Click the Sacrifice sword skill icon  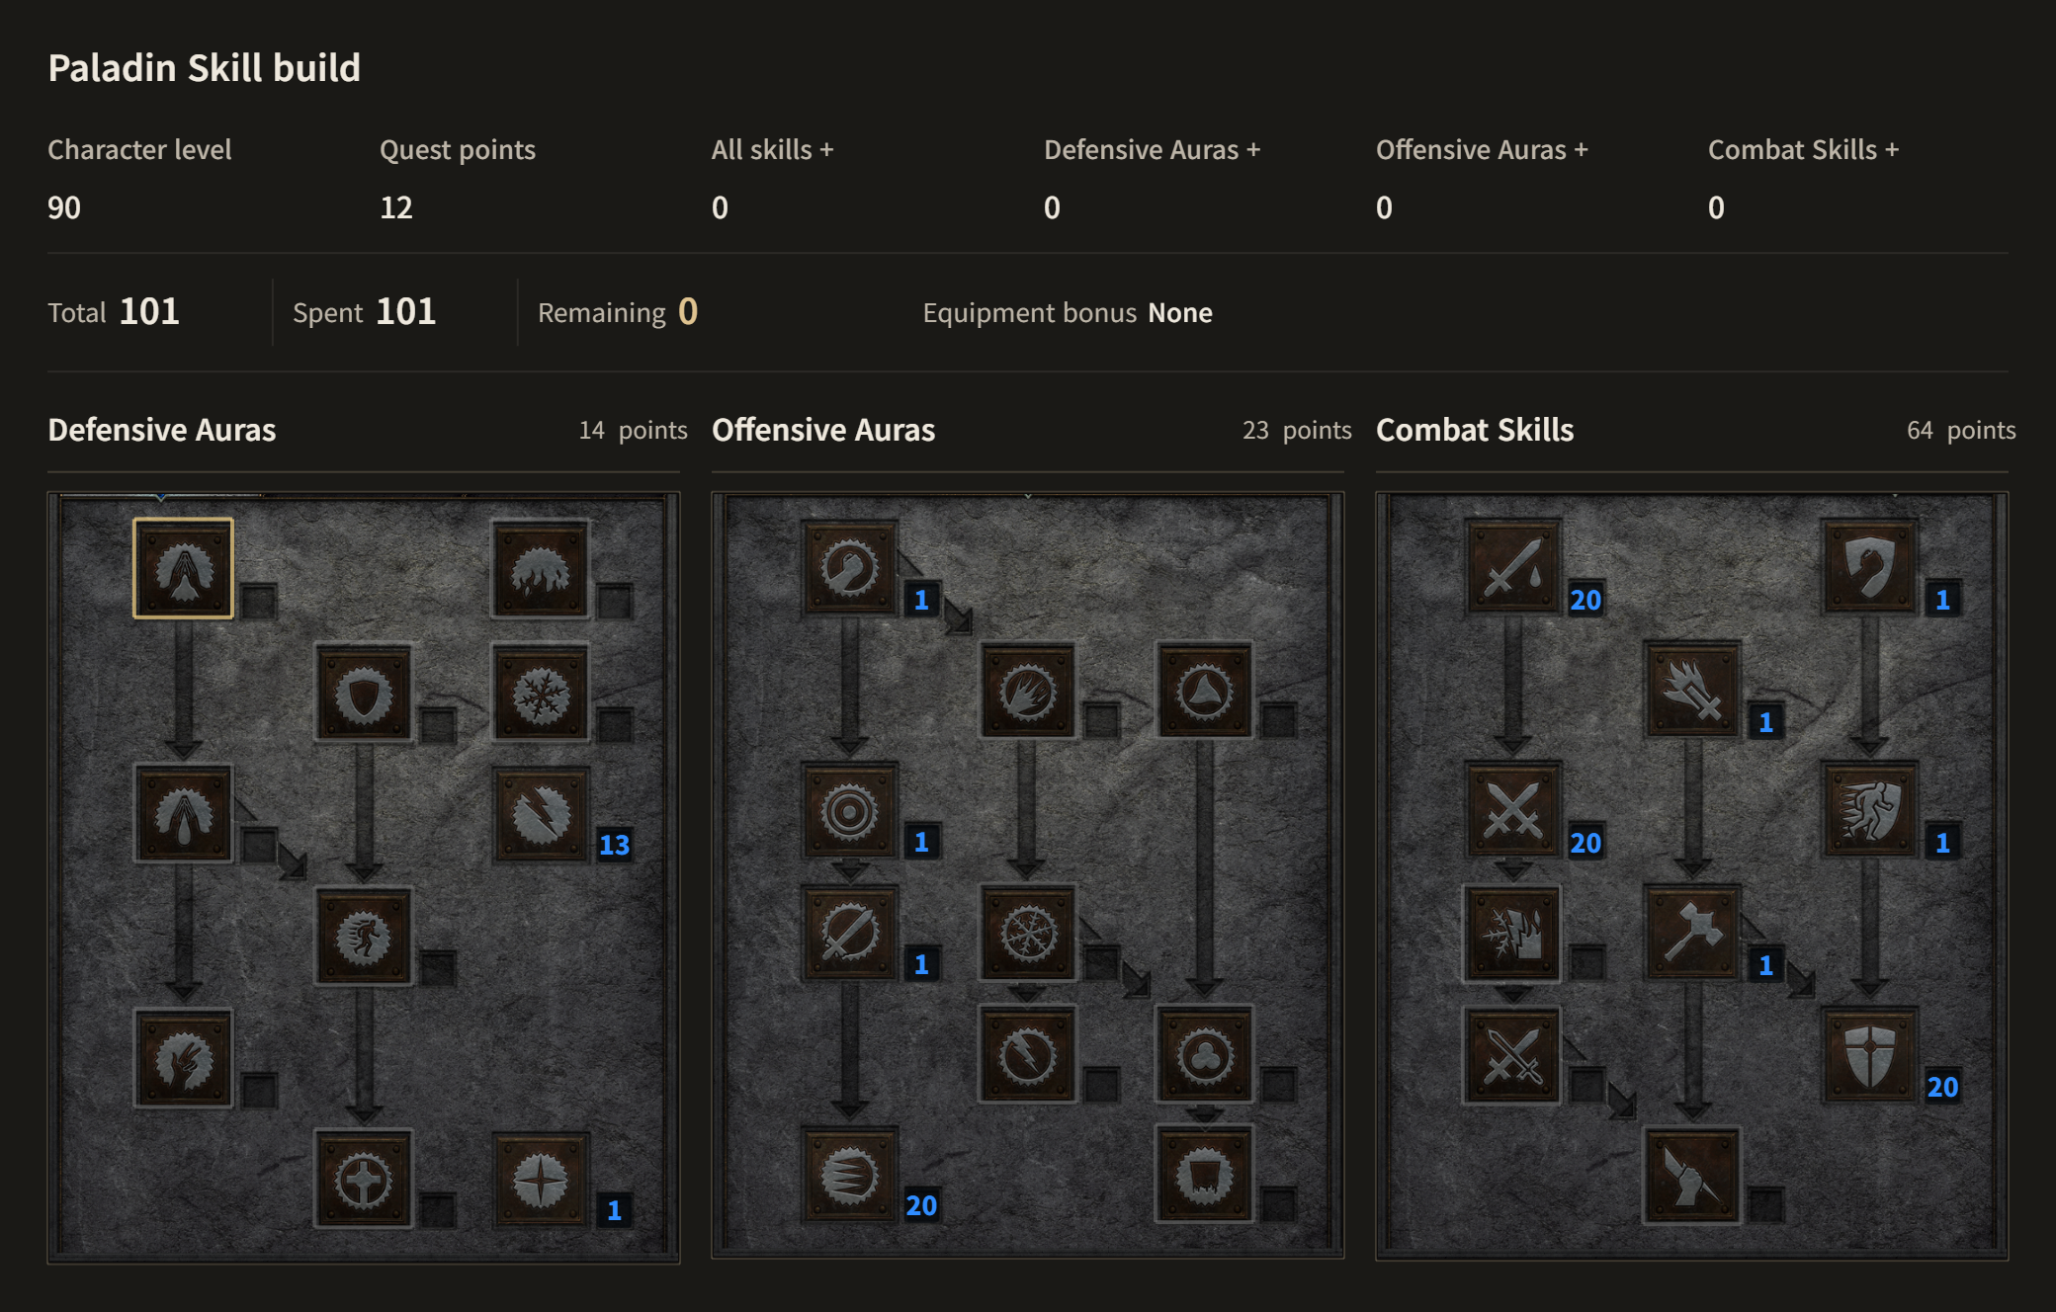click(1513, 568)
